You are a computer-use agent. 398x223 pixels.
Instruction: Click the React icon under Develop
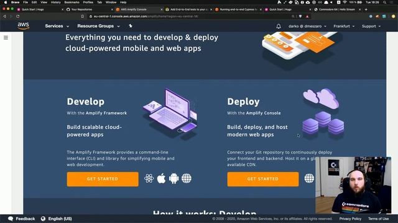[149, 178]
